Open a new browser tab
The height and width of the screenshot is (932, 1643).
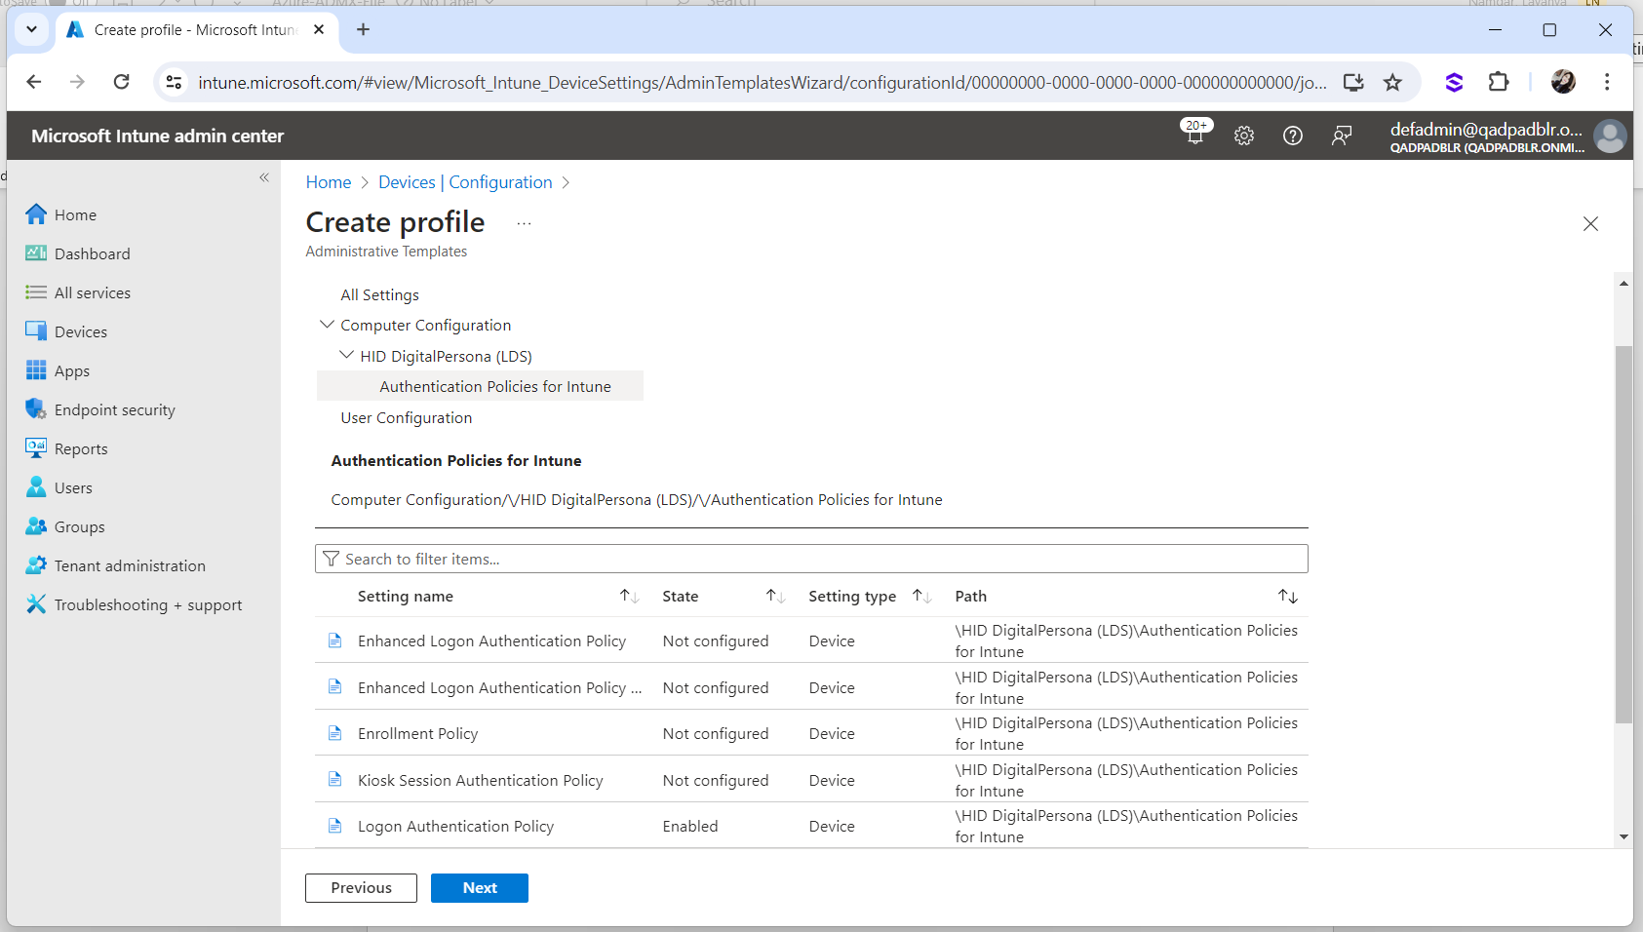363,30
